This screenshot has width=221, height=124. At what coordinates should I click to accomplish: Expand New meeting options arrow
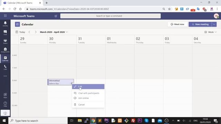[214, 24]
